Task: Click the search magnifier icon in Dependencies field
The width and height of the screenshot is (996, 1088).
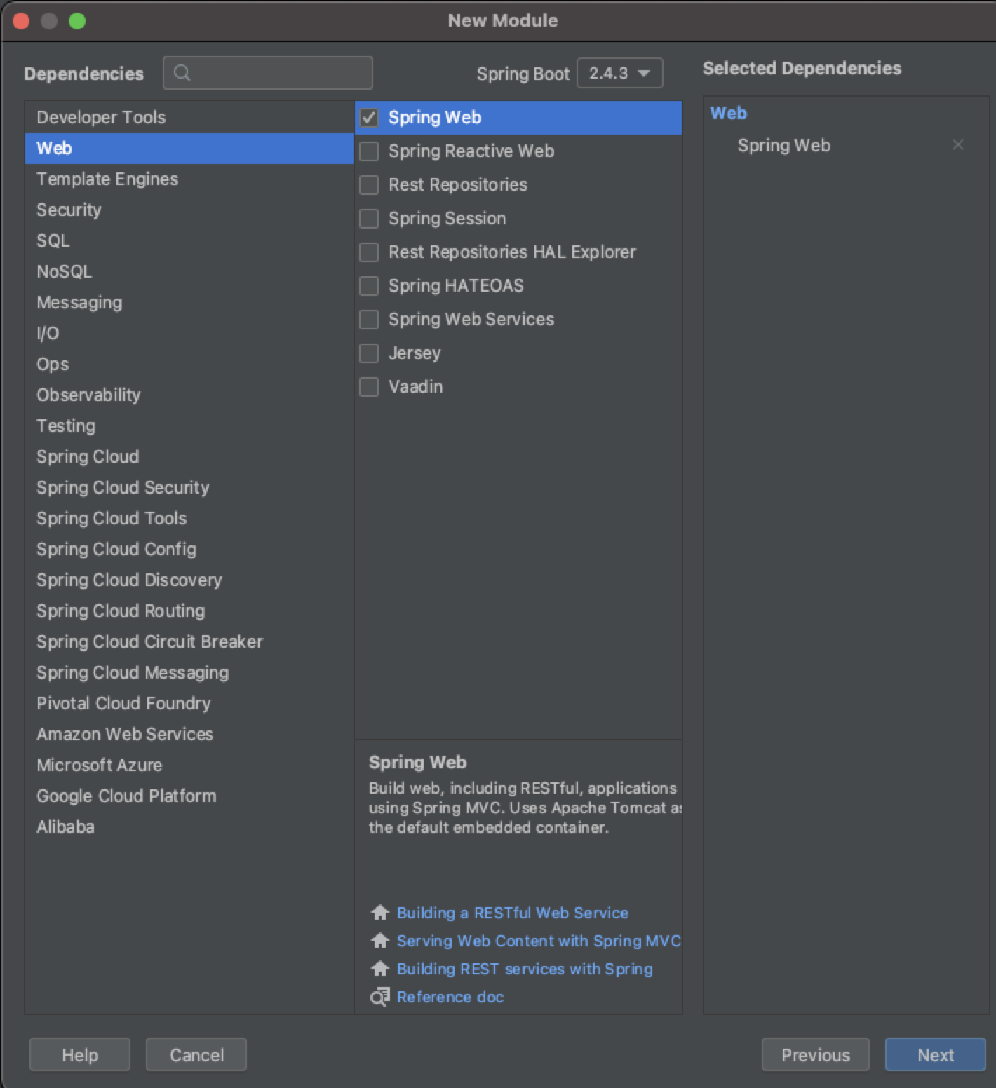Action: pos(182,73)
